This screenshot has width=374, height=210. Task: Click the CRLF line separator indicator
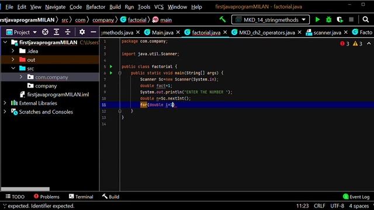pos(320,206)
